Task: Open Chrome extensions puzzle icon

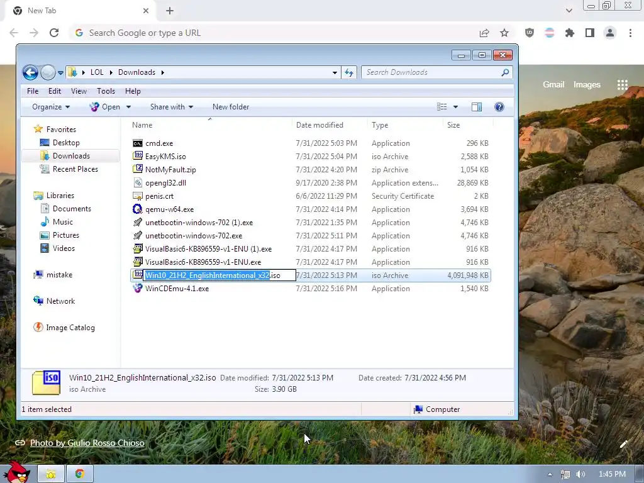Action: click(x=569, y=33)
